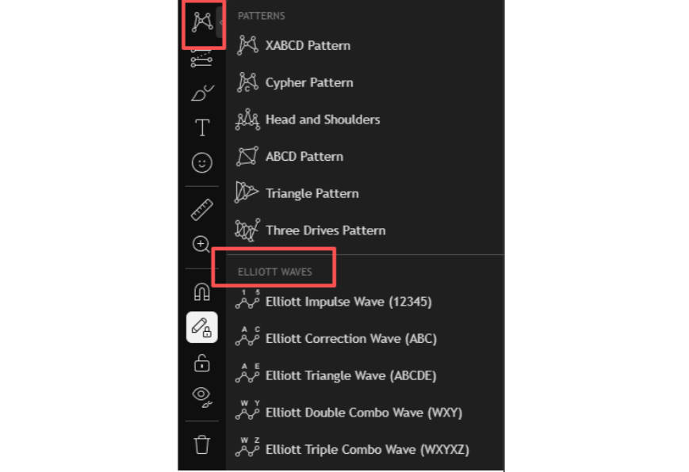Toggle Hide all drawings eye icon

[202, 398]
